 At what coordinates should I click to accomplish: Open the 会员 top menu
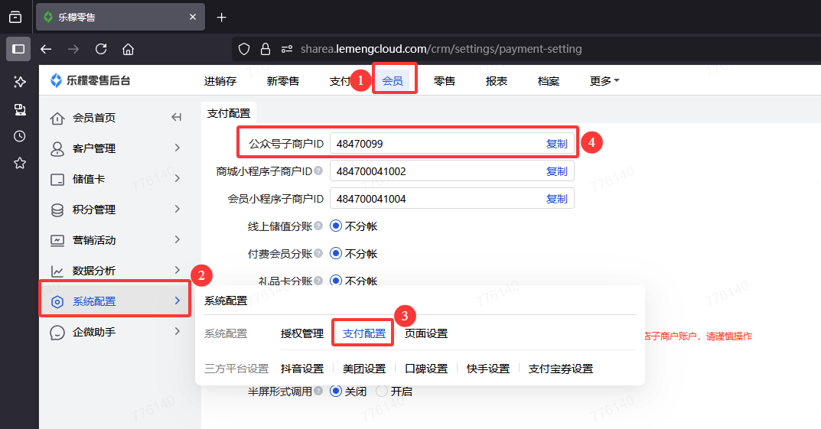coord(393,81)
